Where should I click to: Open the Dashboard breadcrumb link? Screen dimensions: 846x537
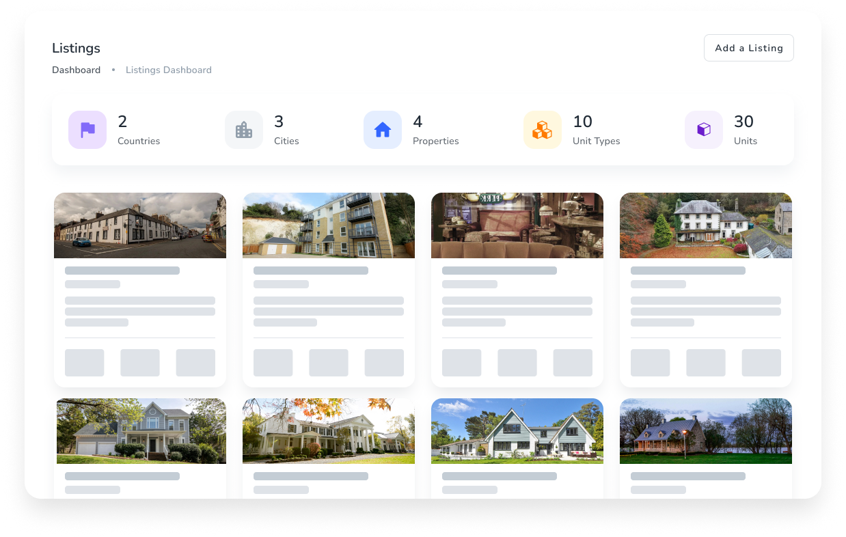click(x=76, y=70)
